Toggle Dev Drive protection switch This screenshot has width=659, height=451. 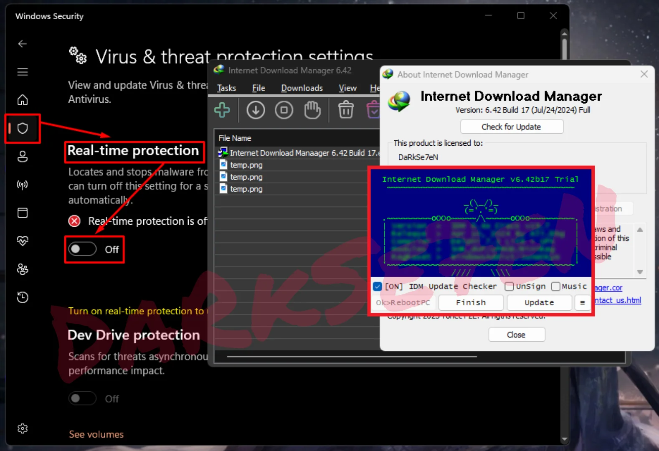82,398
